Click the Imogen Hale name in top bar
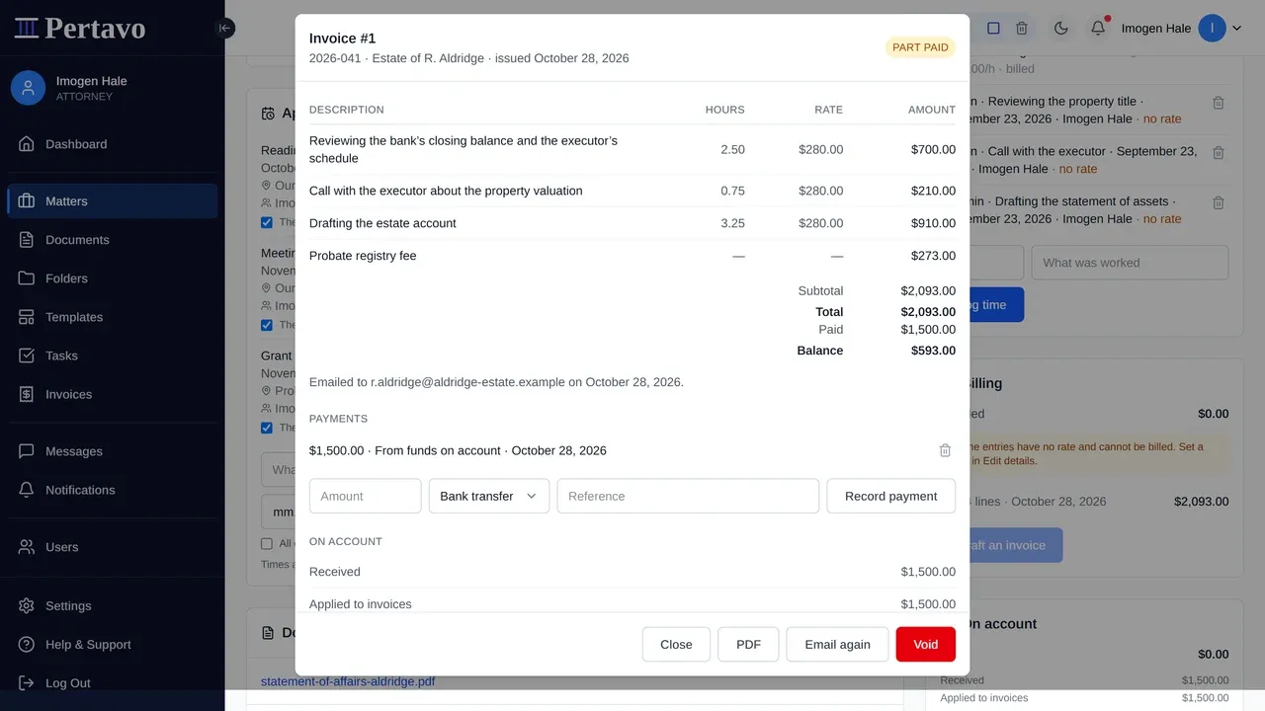Screen dimensions: 1265x711 (x=1155, y=29)
